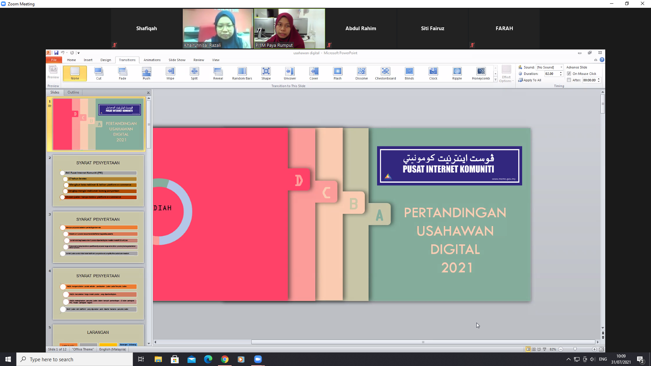Open the File tab

pyautogui.click(x=54, y=60)
